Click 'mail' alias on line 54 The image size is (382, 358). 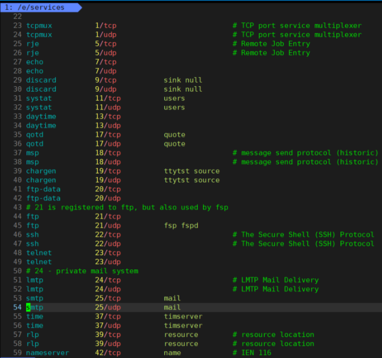pos(172,308)
